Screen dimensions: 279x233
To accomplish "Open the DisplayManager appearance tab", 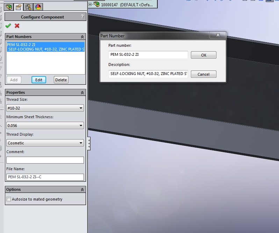I will coord(38,7).
